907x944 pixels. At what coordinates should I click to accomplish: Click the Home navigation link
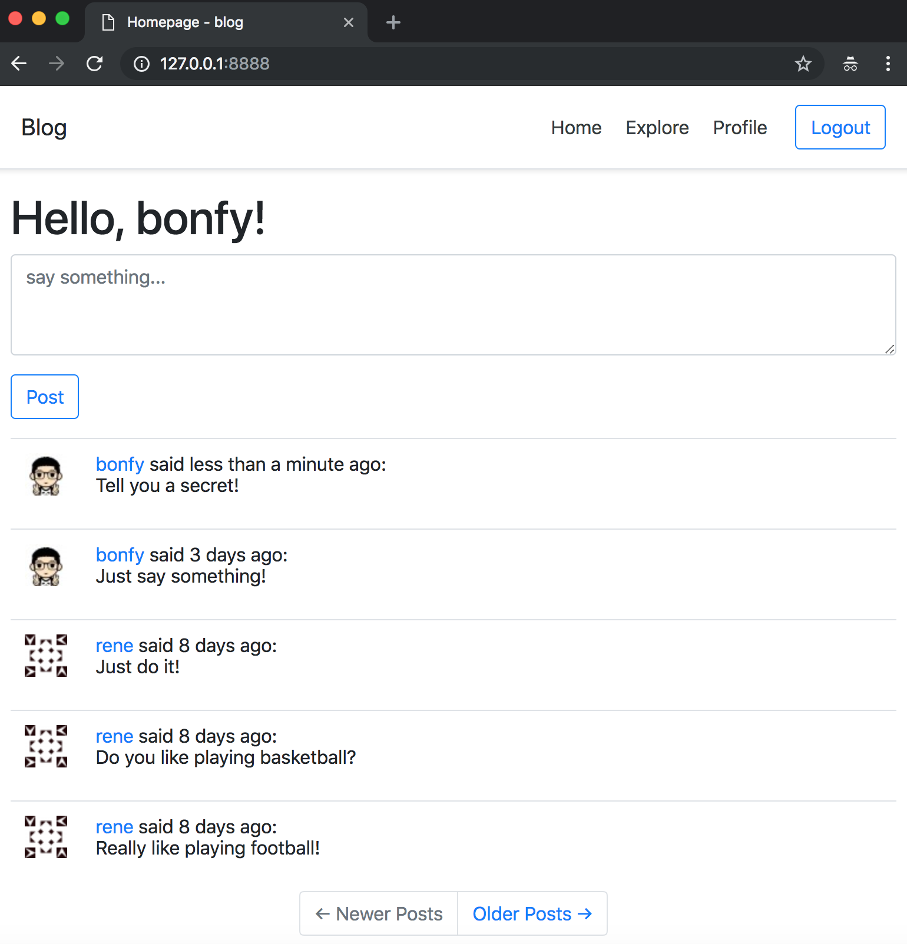(x=576, y=128)
